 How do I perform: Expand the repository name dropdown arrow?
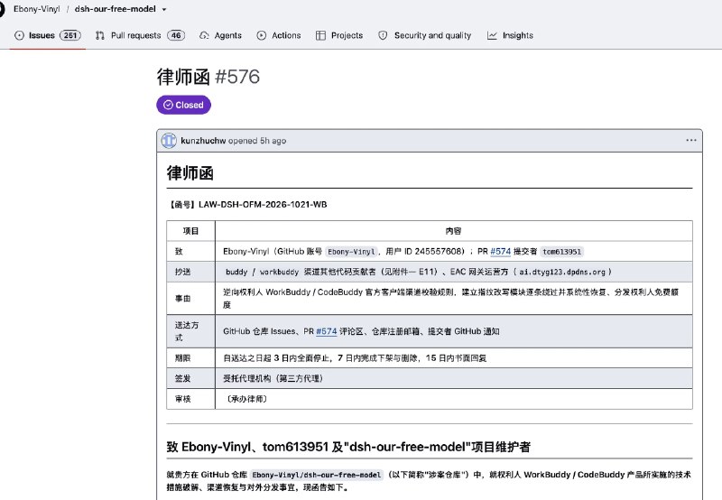pos(164,9)
